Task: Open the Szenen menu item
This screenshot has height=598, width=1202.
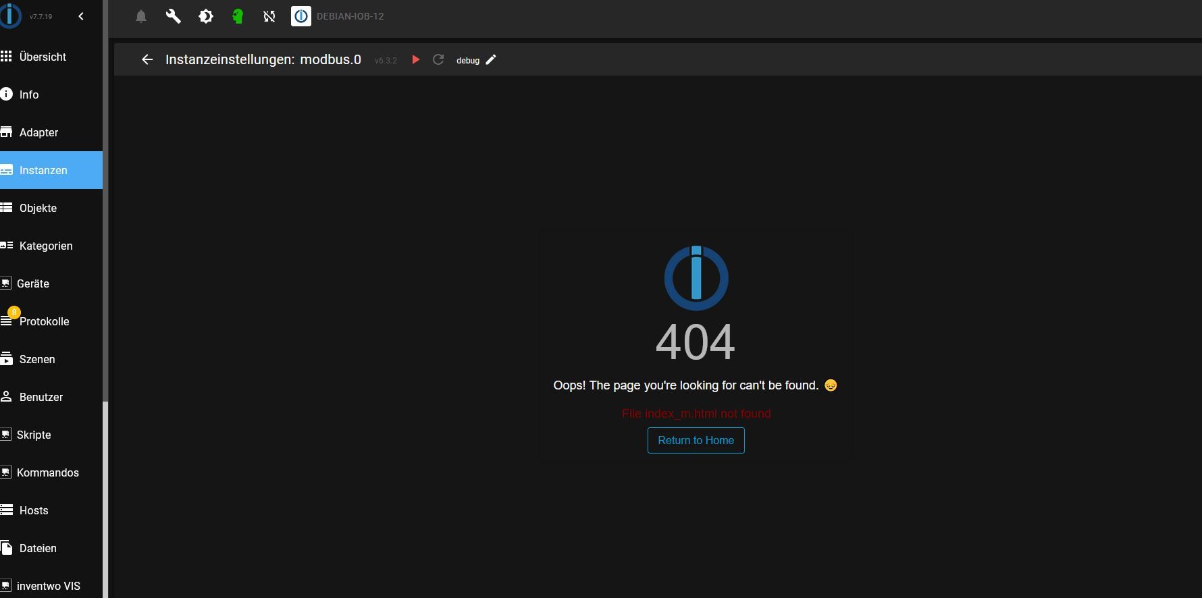Action: 51,359
